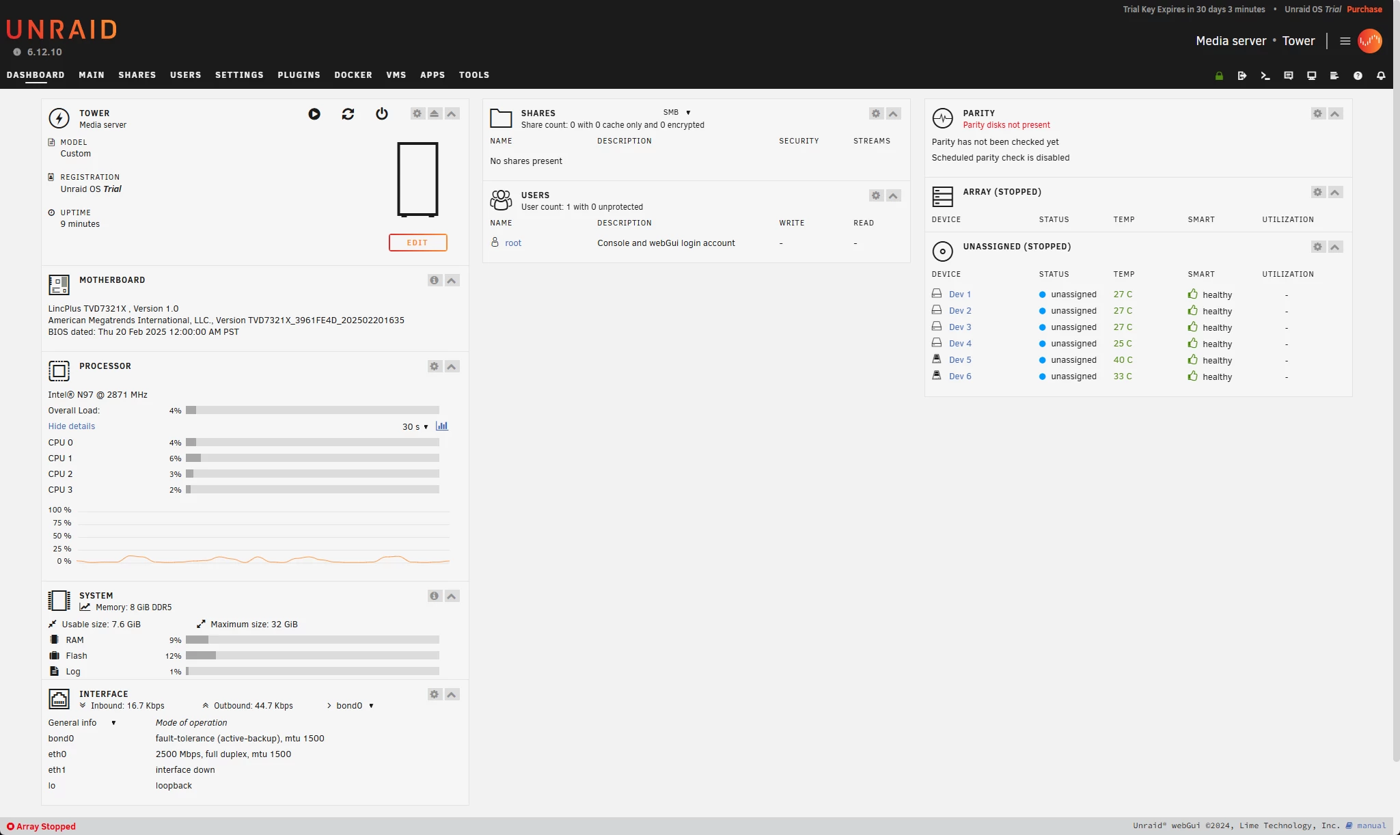The width and height of the screenshot is (1400, 835).
Task: Open the SMB protocol dropdown
Action: pos(676,112)
